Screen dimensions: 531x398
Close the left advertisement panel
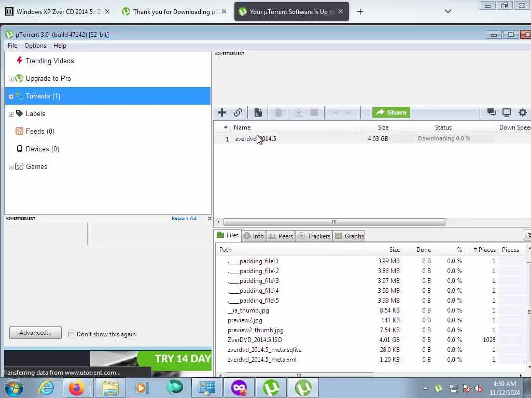point(209,219)
